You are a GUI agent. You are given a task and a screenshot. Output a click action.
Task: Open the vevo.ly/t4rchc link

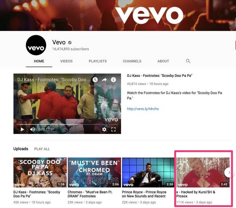143,109
